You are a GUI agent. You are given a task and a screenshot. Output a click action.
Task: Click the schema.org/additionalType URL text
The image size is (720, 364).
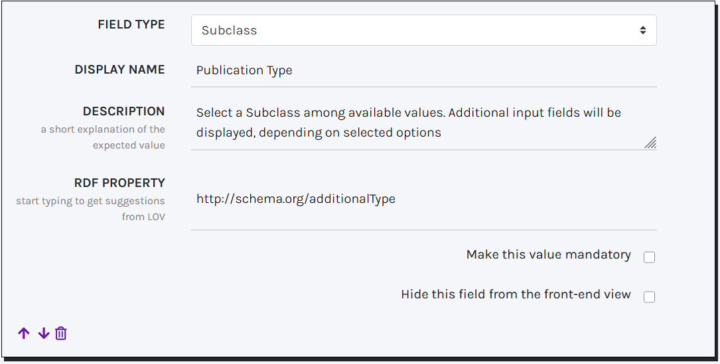pyautogui.click(x=296, y=199)
